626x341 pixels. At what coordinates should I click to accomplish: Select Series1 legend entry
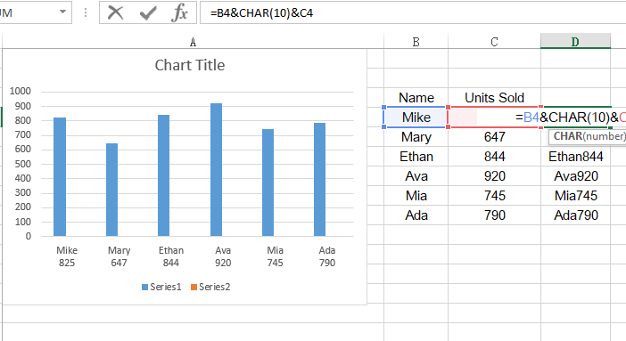coord(161,287)
